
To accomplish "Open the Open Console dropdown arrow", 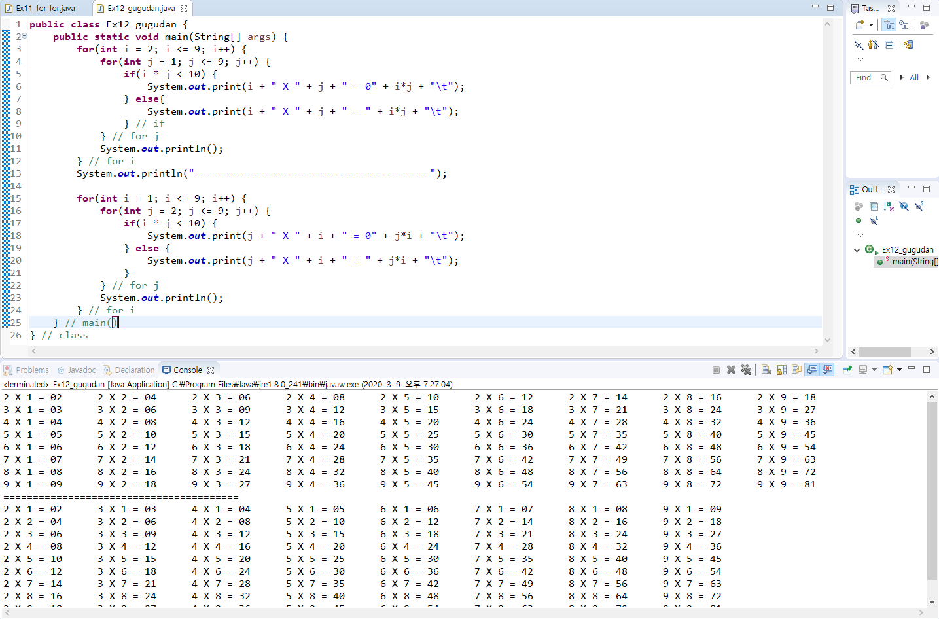I will (x=900, y=370).
